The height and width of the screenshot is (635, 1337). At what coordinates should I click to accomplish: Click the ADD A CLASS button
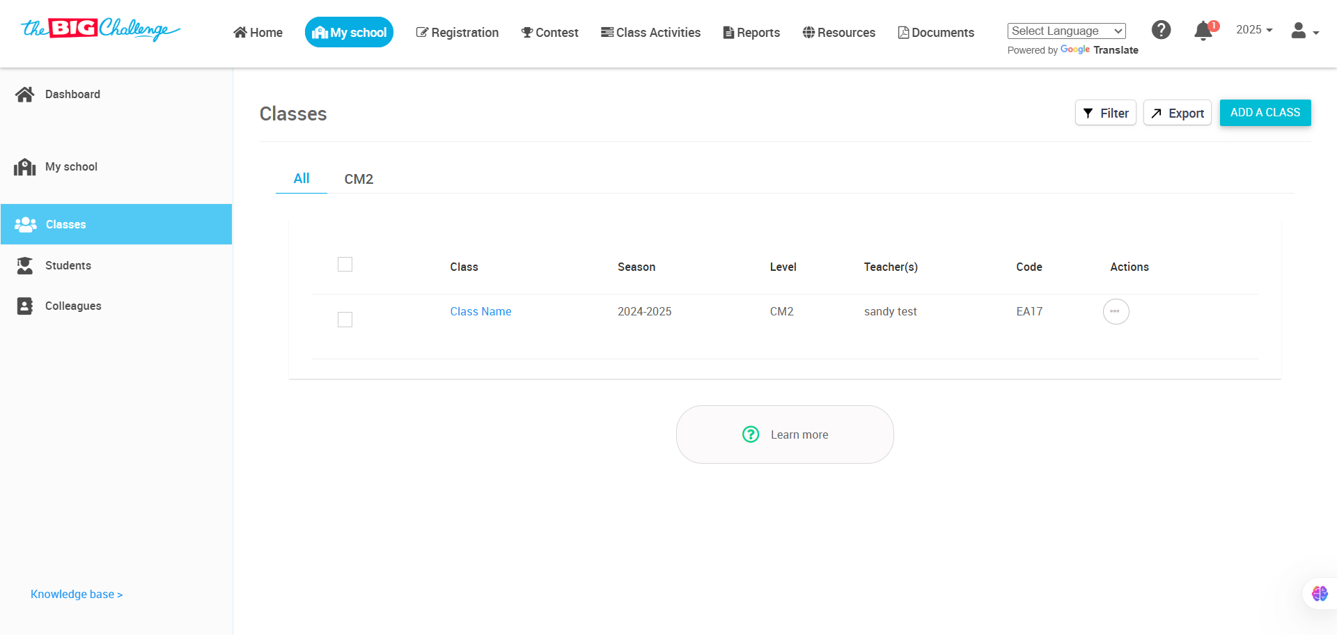[1265, 113]
